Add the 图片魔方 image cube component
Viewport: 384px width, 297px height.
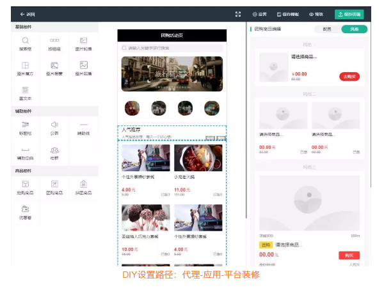point(25,68)
